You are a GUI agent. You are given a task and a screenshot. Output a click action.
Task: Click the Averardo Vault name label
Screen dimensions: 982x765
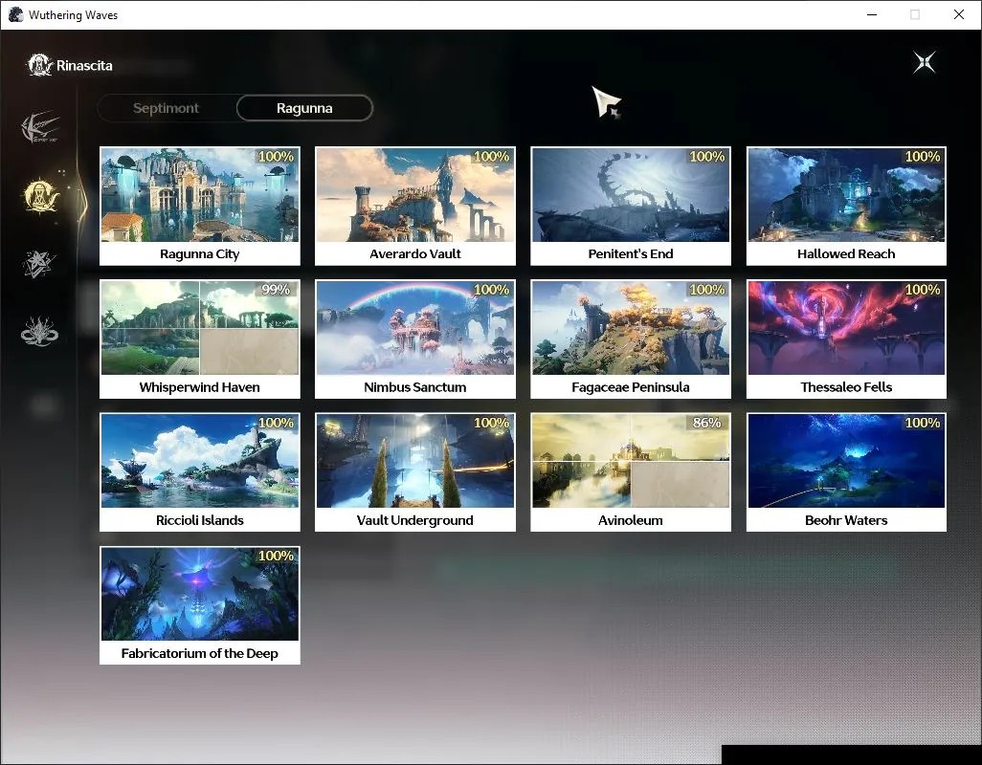coord(415,254)
